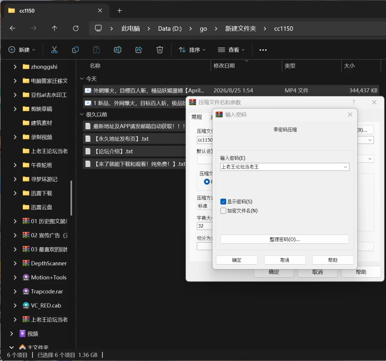The height and width of the screenshot is (361, 386).
Task: Click the DepthScanner archive icon in sidebar
Action: (x=26, y=263)
